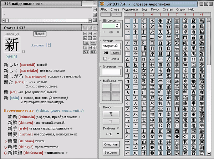Open the Статья menu
This screenshot has width=214, height=159.
tap(168, 9)
